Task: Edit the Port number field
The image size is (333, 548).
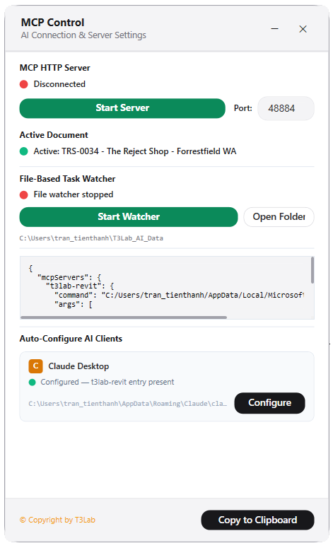Action: click(286, 108)
